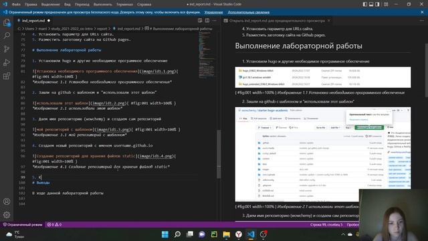The width and height of the screenshot is (428, 241).
Task: Click the editor vertical scrollbar
Action: (219, 155)
